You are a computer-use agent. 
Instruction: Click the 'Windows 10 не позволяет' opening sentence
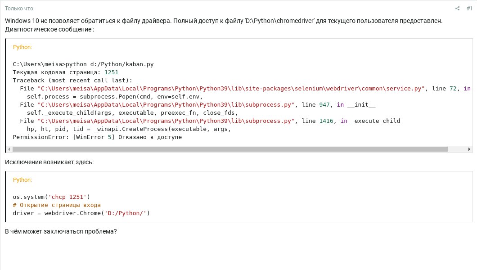click(88, 21)
